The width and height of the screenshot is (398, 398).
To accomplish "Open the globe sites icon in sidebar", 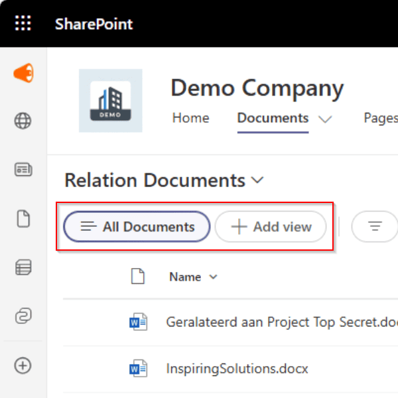I will point(23,121).
